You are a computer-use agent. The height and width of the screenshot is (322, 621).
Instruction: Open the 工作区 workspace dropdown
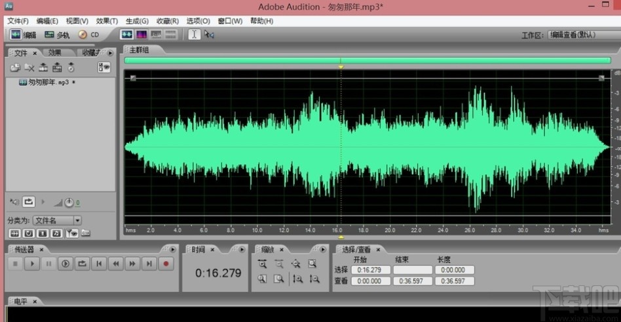(584, 35)
